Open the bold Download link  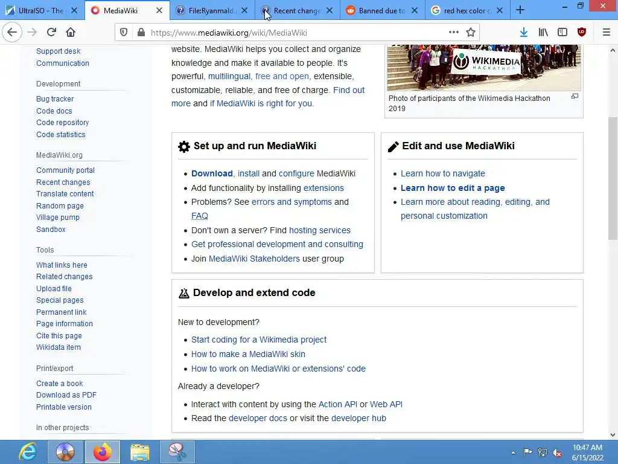(x=212, y=173)
